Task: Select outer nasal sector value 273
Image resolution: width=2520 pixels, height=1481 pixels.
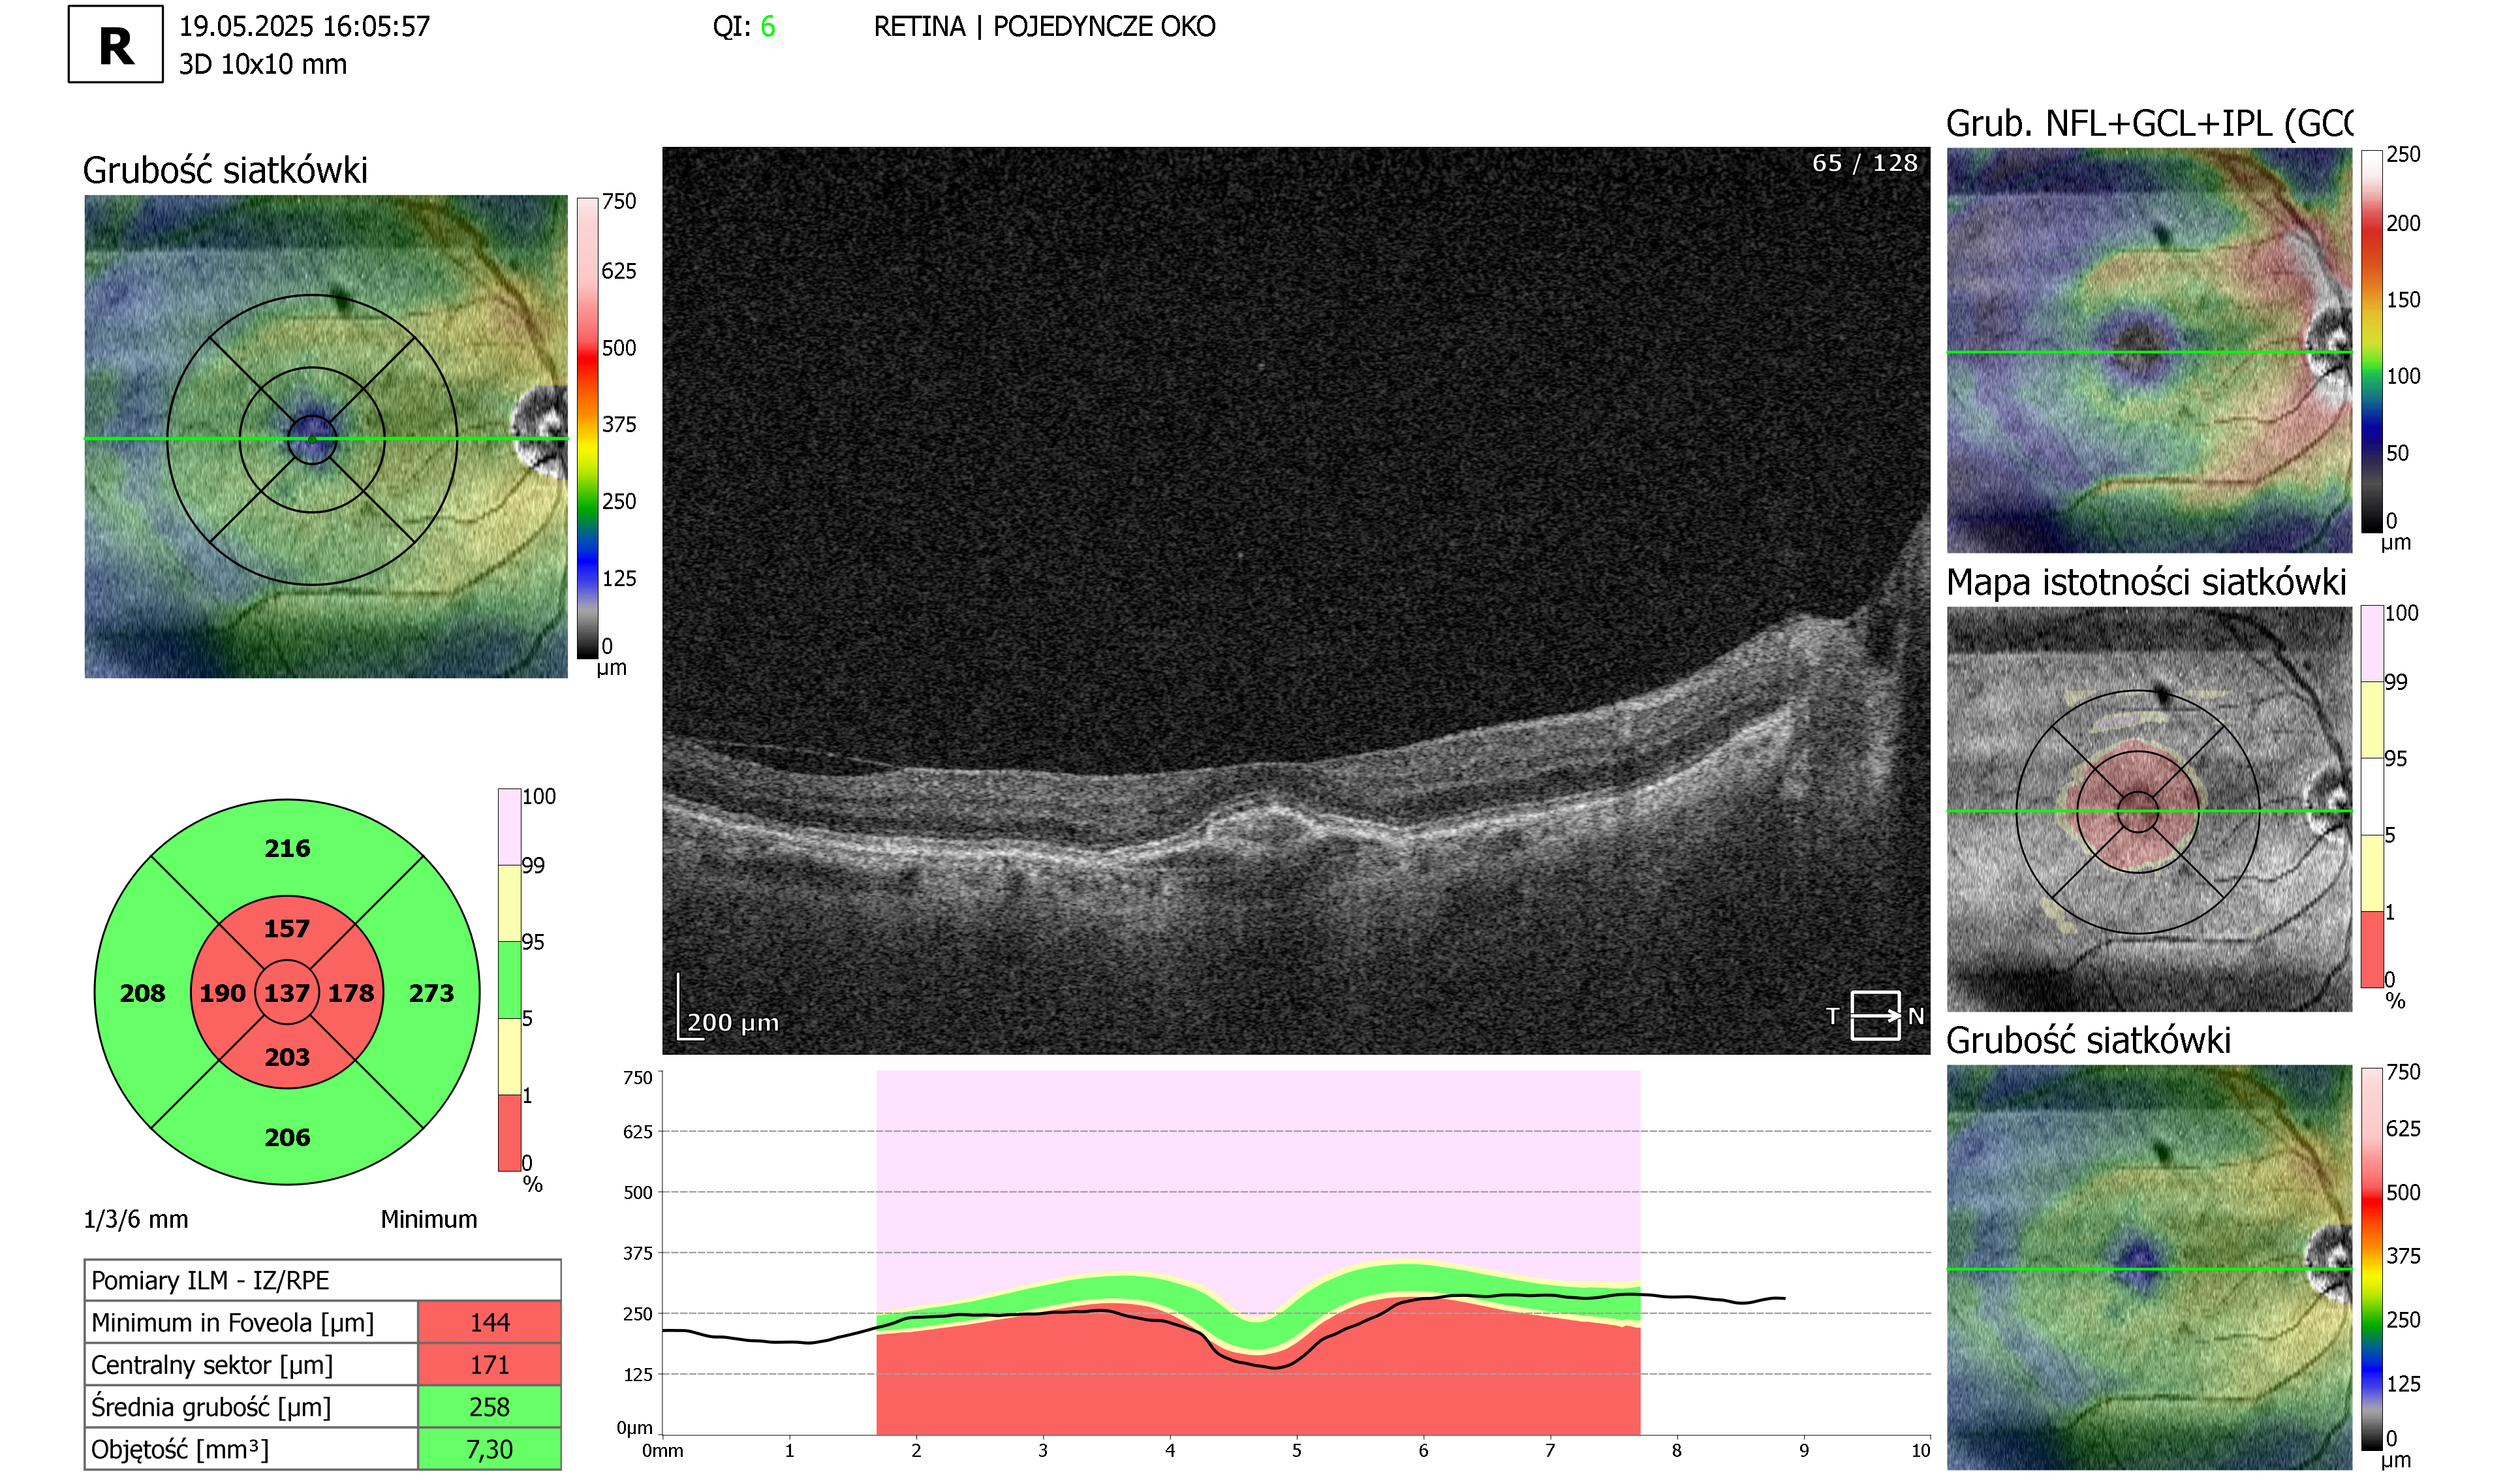Action: 431,993
